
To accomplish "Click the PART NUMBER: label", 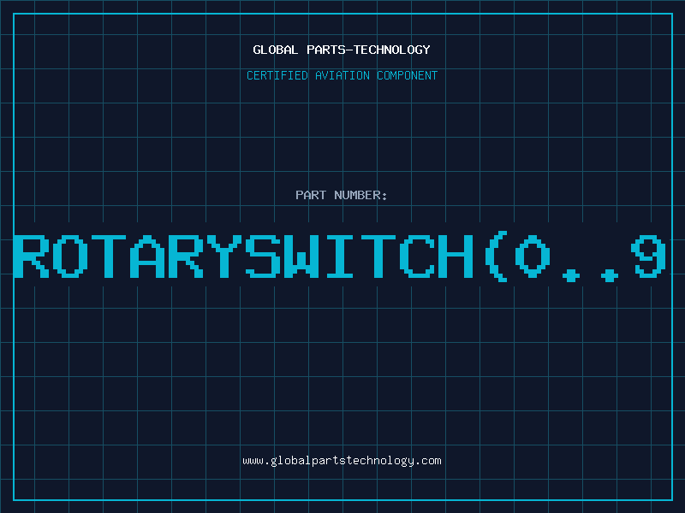I will pyautogui.click(x=342, y=195).
